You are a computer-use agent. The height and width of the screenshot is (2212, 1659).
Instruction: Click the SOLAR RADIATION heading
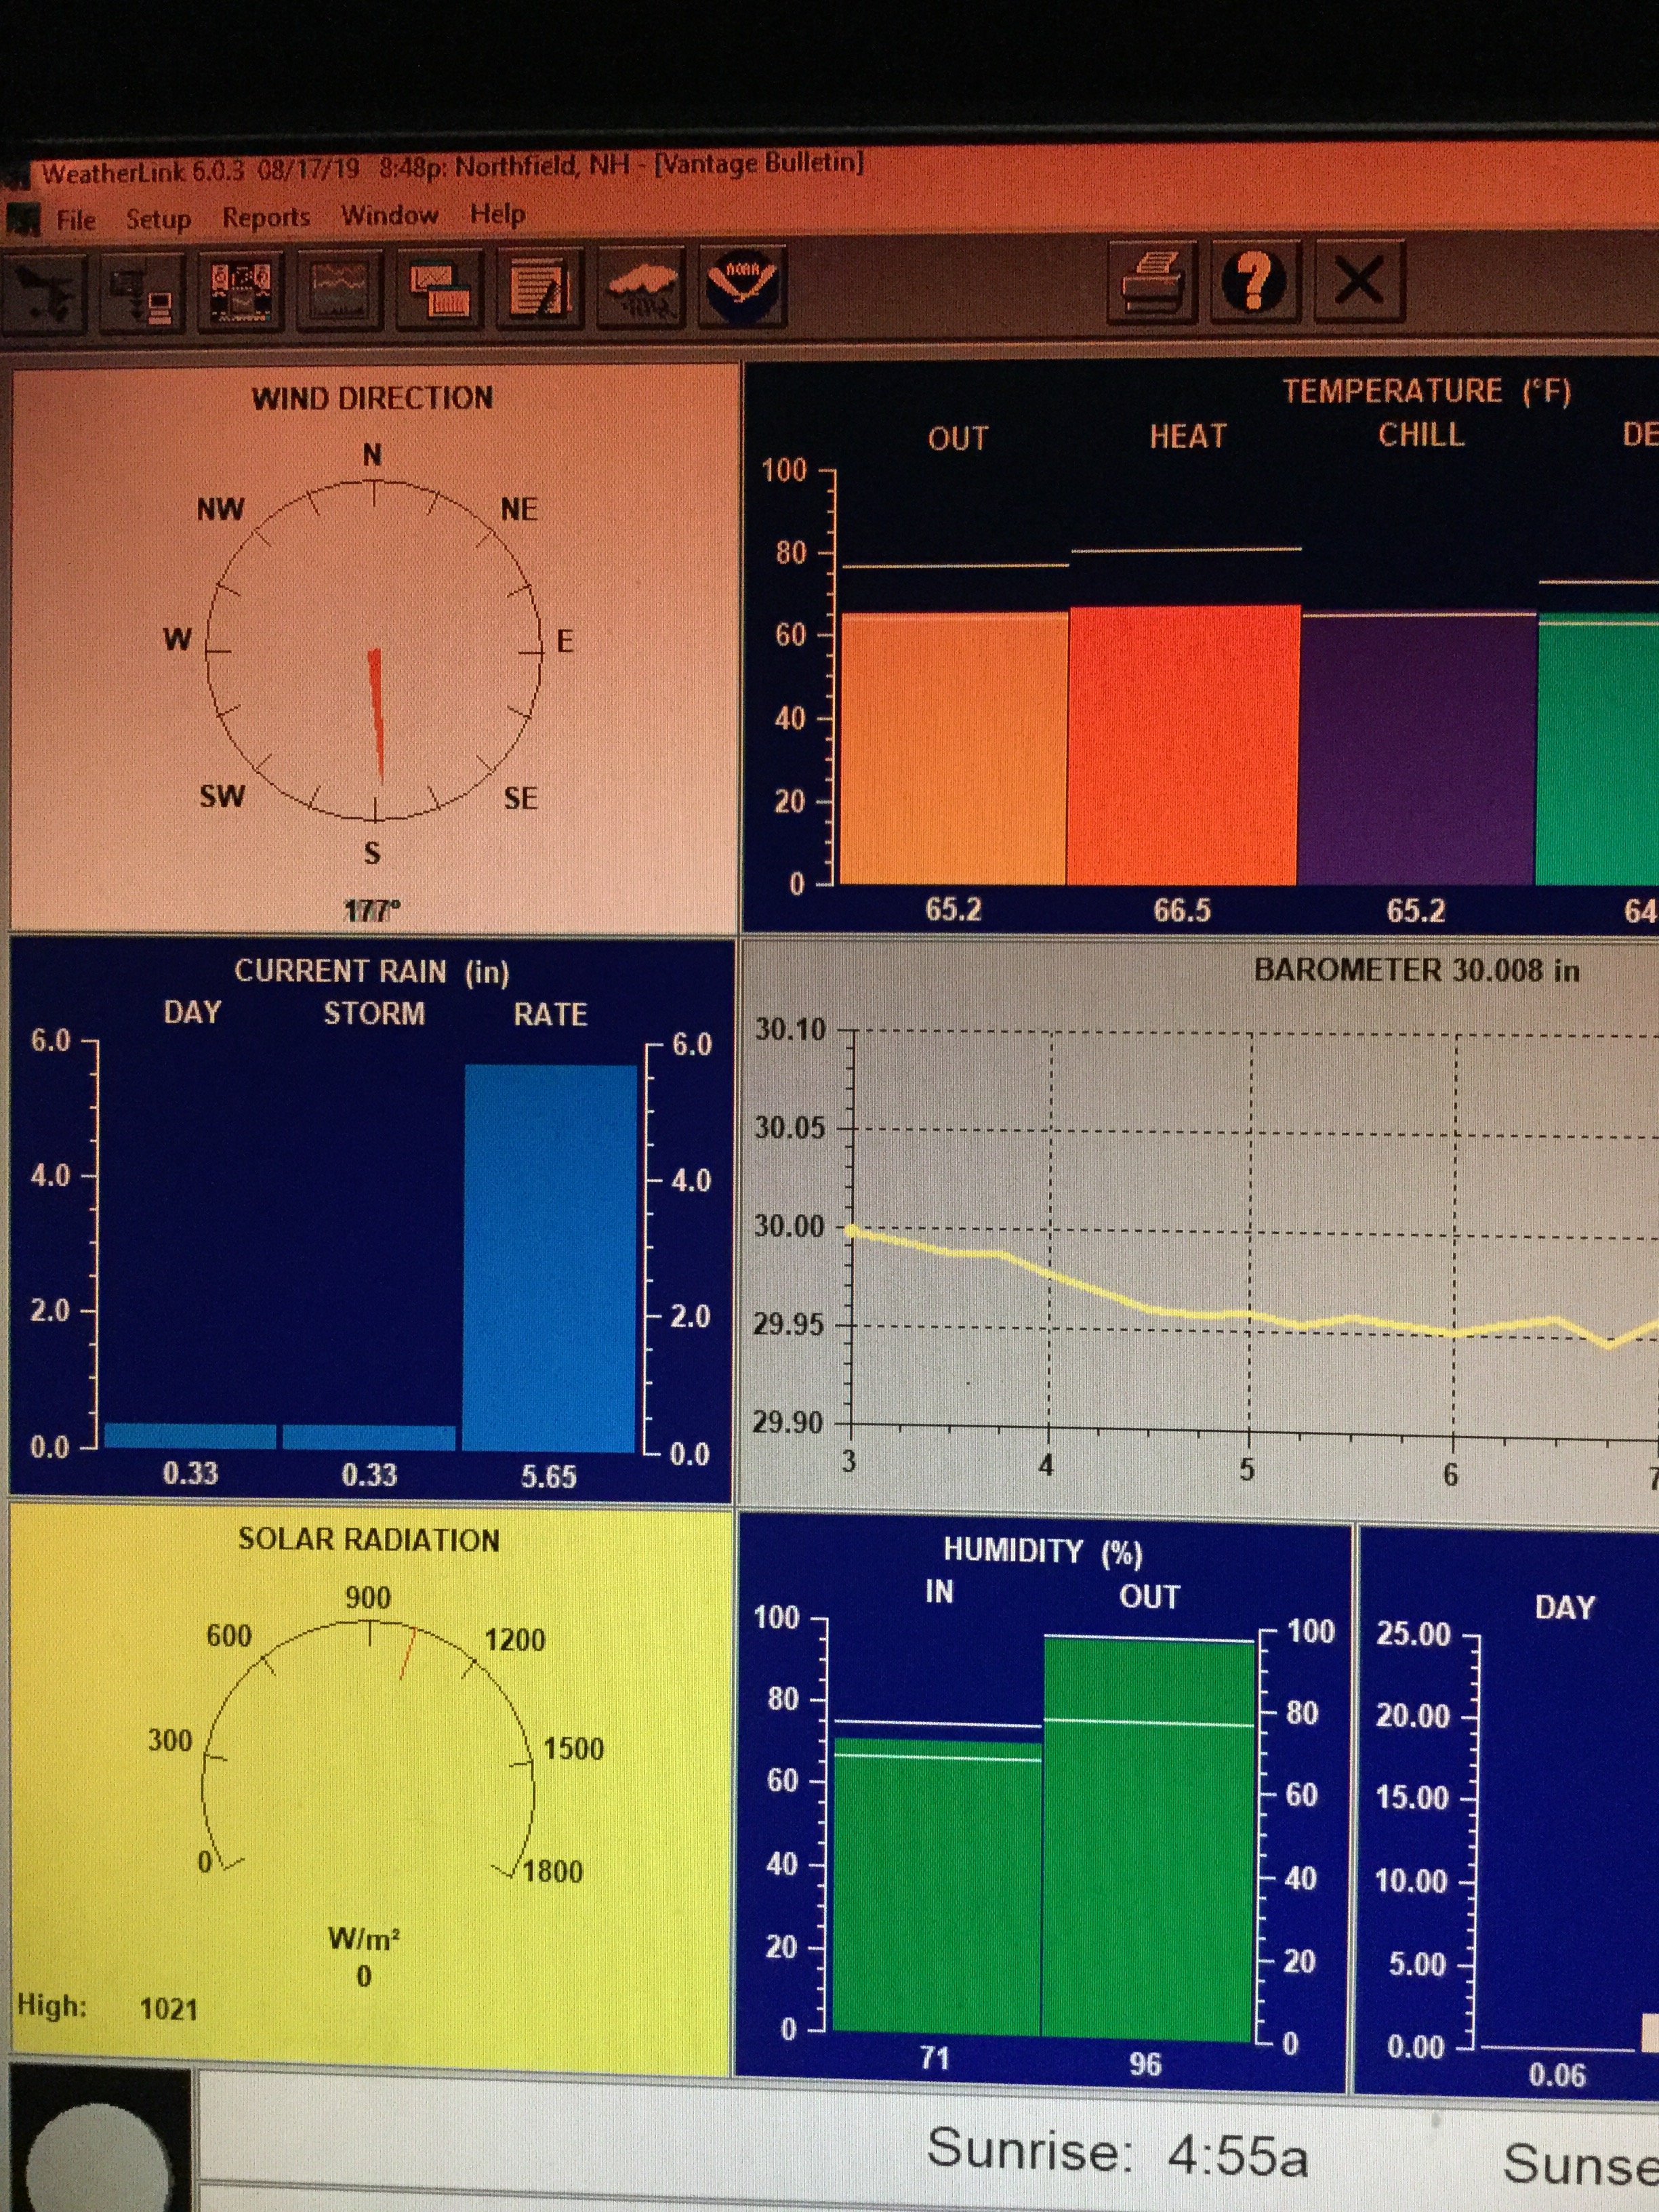pyautogui.click(x=368, y=1540)
